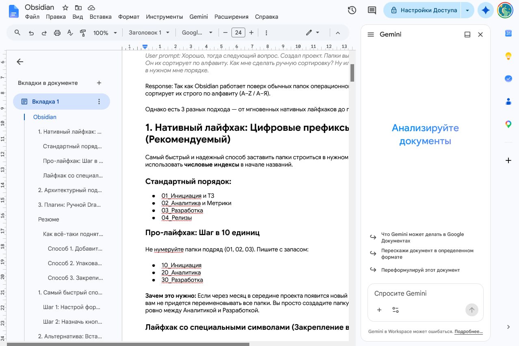Star the Obsidian document
This screenshot has width=519, height=346.
click(65, 7)
